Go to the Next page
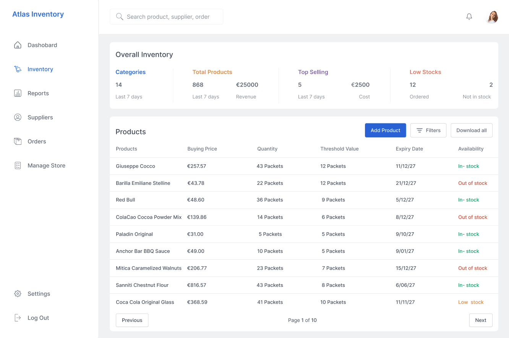Viewport: 509px width, 338px height. coord(481,320)
